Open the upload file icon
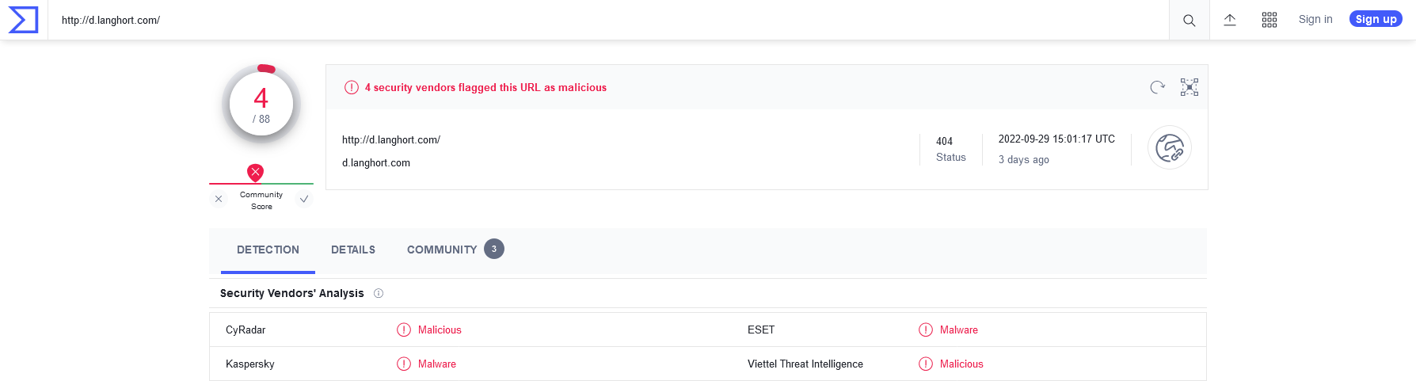Image resolution: width=1416 pixels, height=381 pixels. pos(1230,20)
